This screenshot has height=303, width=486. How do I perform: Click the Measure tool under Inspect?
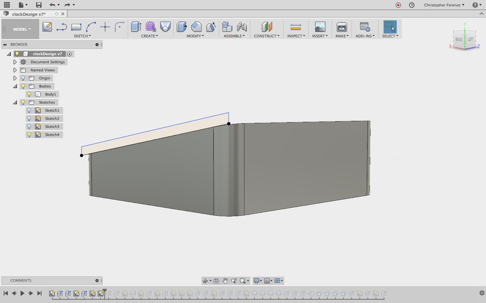click(296, 27)
